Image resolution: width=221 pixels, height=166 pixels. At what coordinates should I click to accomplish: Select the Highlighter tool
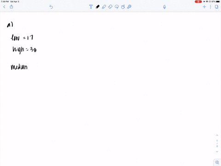[104, 7]
